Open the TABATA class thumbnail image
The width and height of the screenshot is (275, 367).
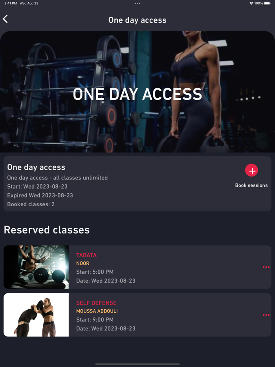(36, 267)
